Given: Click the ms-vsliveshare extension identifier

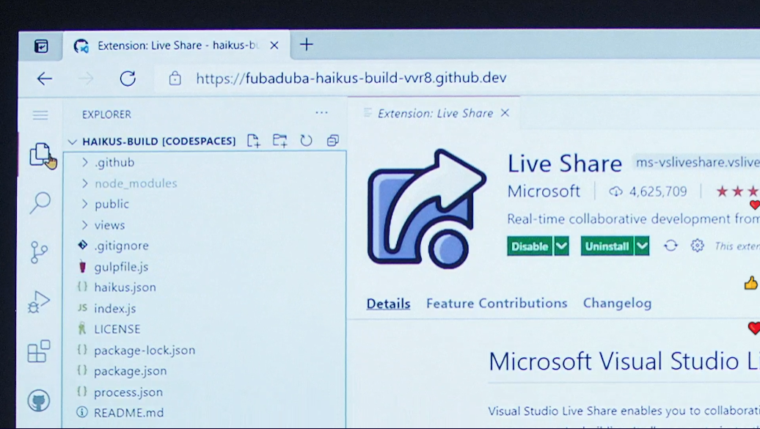Looking at the screenshot, I should click(x=696, y=162).
